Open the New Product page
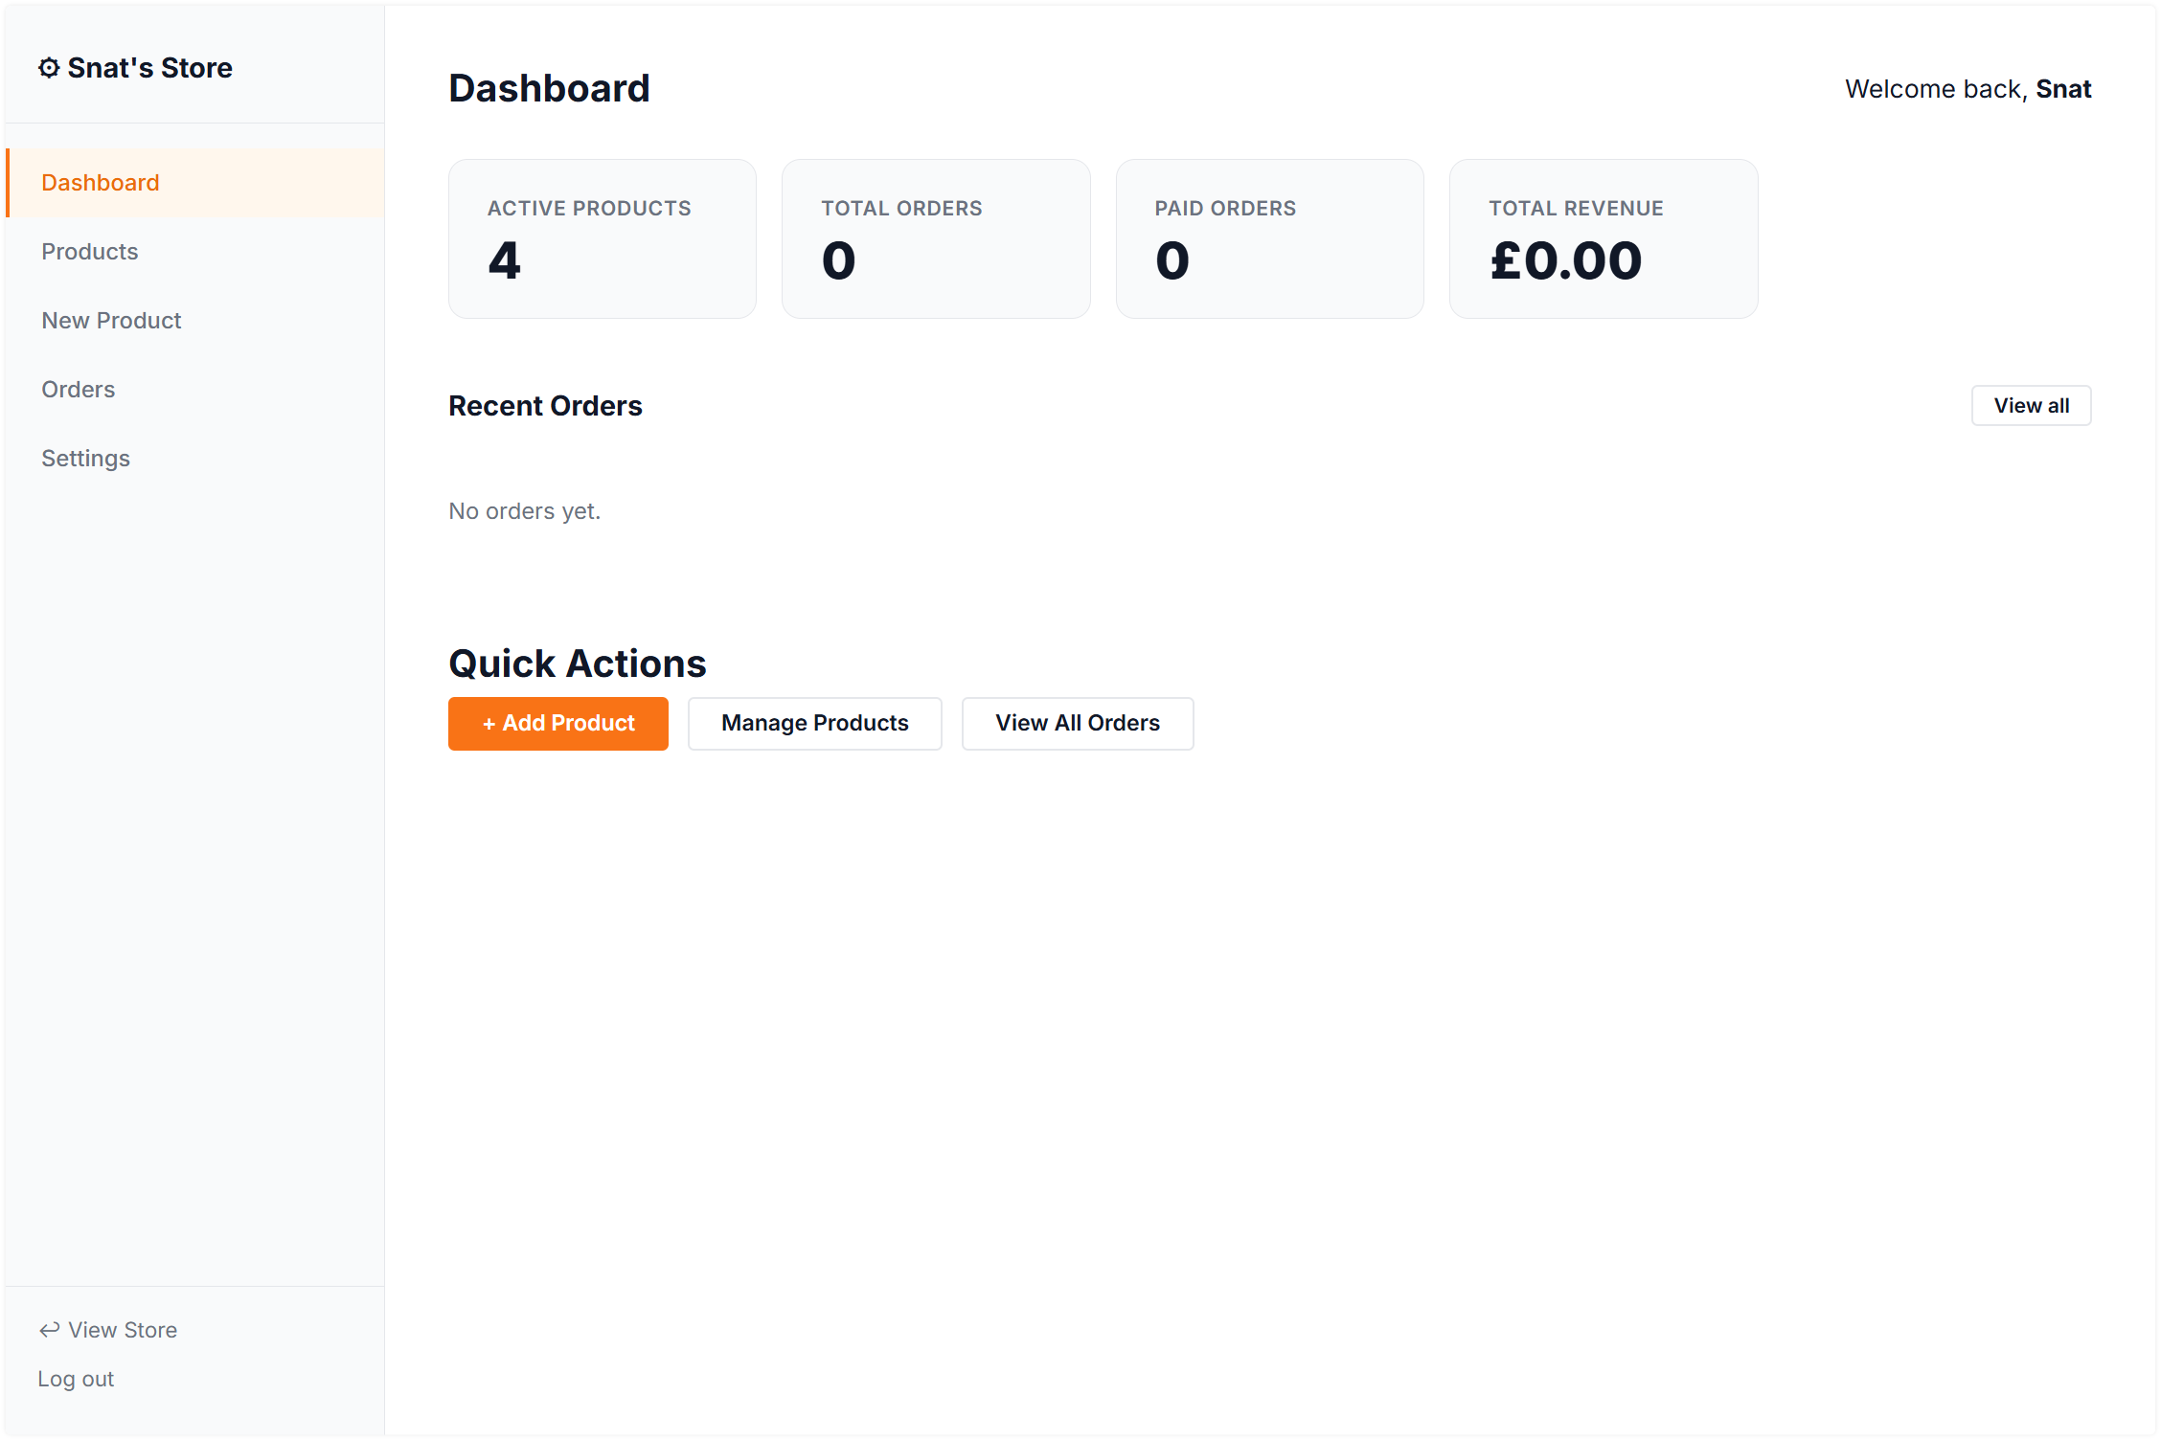2161x1440 pixels. click(x=111, y=321)
